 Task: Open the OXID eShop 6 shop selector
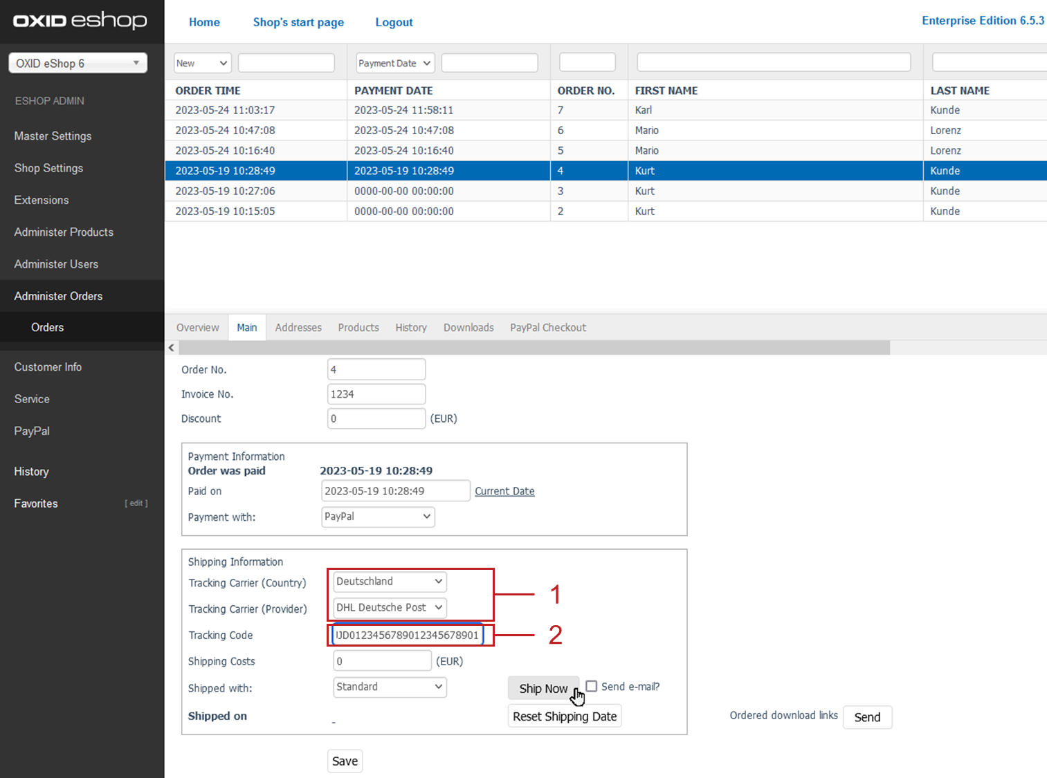click(x=78, y=64)
